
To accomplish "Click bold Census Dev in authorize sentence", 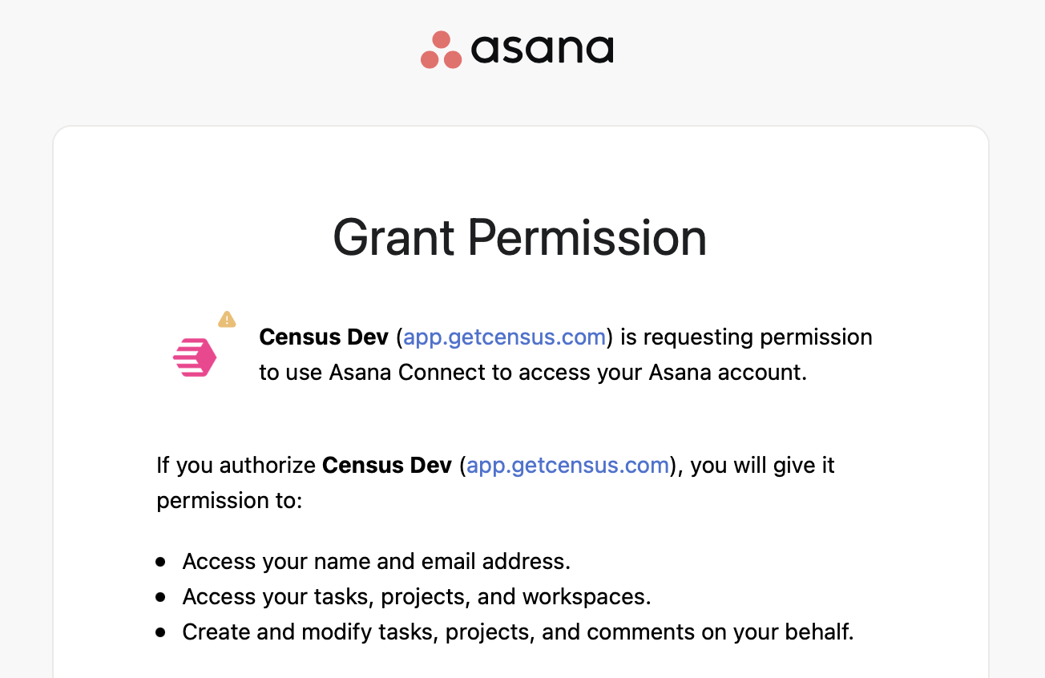I will (x=387, y=466).
